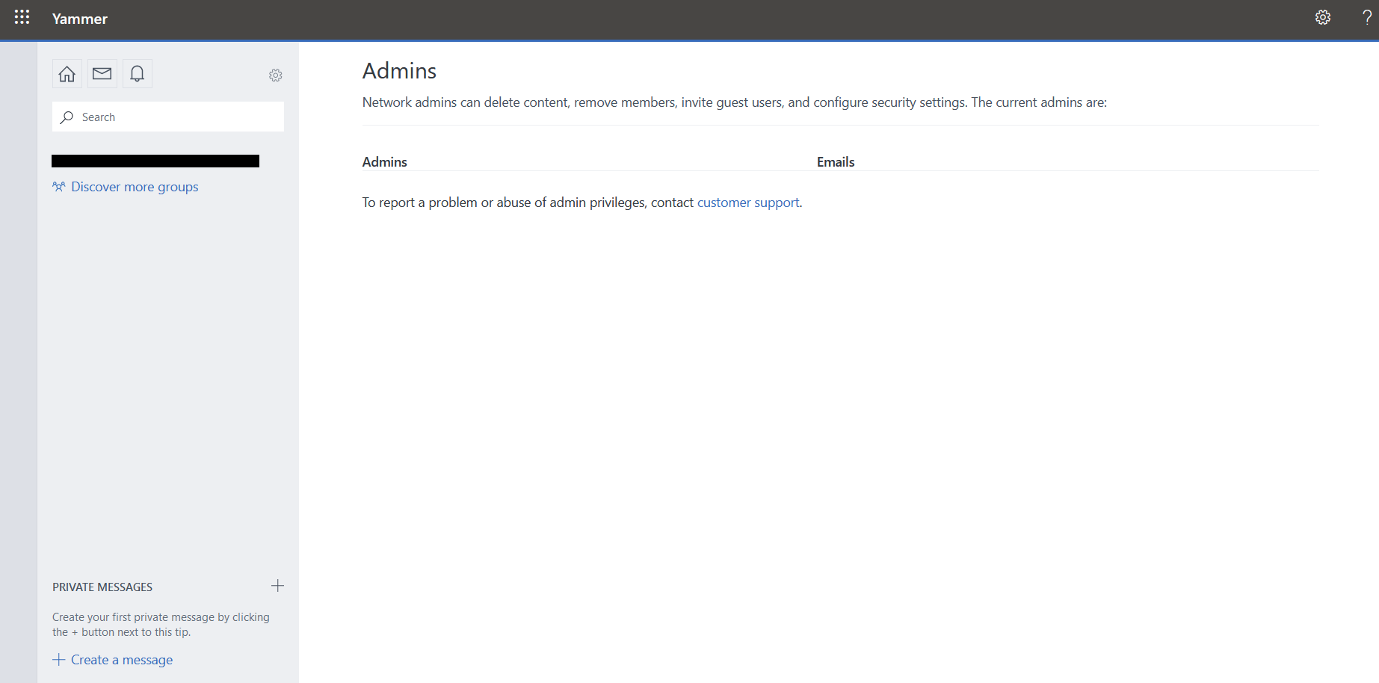The image size is (1379, 683).
Task: Open the Yammer home feed icon
Action: point(67,73)
